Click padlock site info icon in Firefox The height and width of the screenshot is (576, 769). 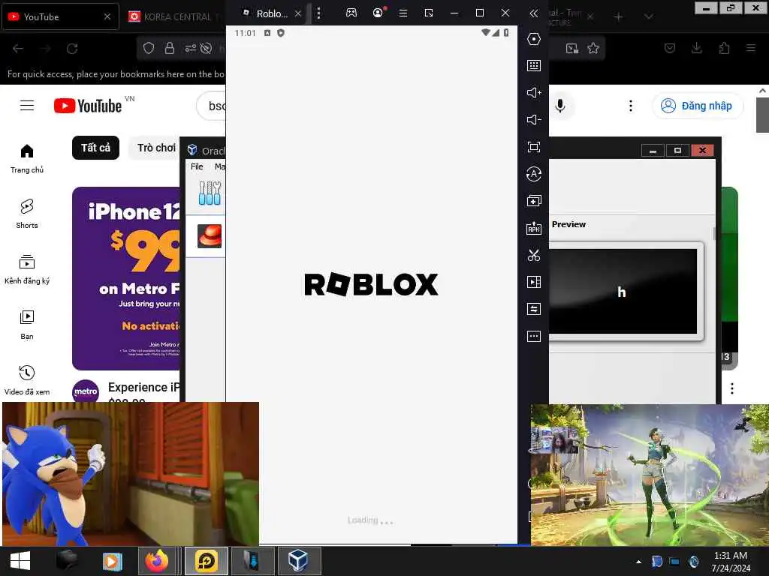tap(170, 48)
